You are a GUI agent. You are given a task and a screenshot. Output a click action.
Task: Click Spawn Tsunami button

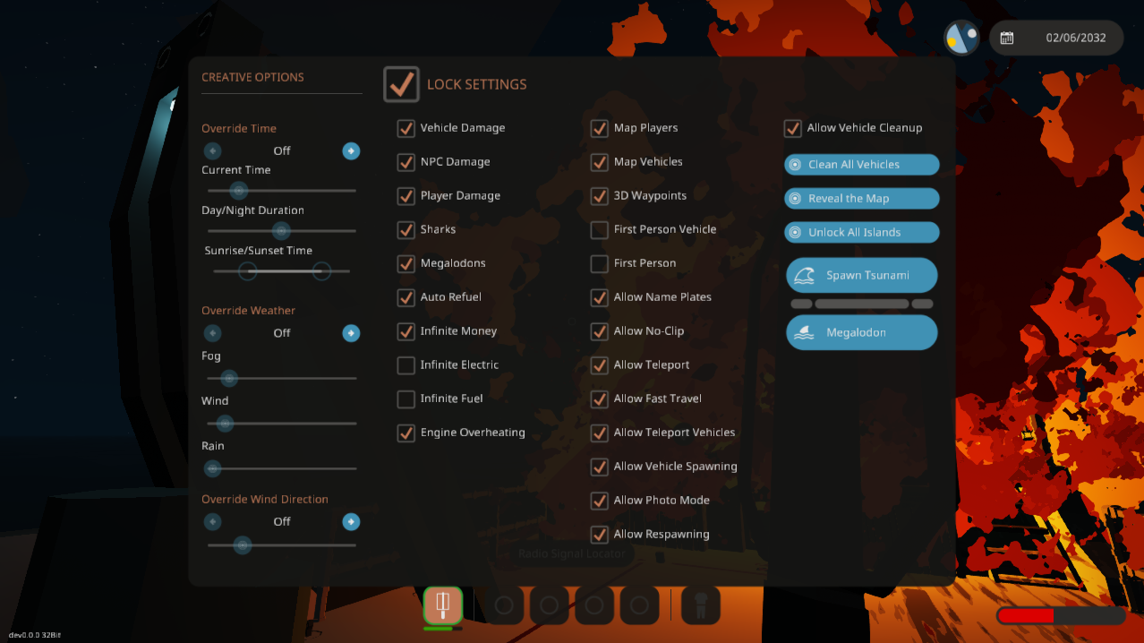(862, 276)
